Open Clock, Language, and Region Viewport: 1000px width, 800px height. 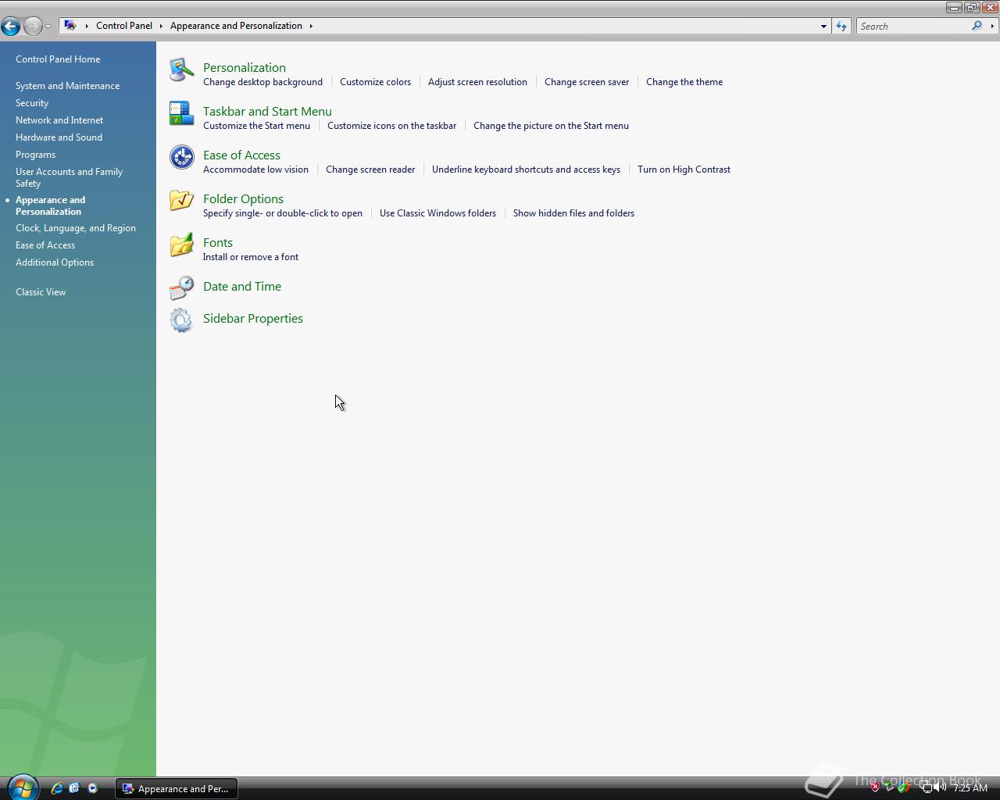click(x=76, y=228)
